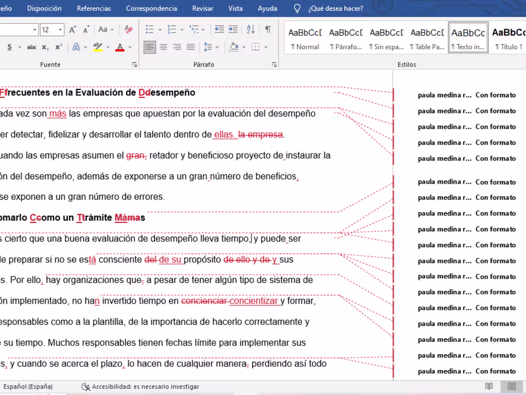526x395 pixels.
Task: Open the Vista ribbon tab
Action: pos(236,8)
